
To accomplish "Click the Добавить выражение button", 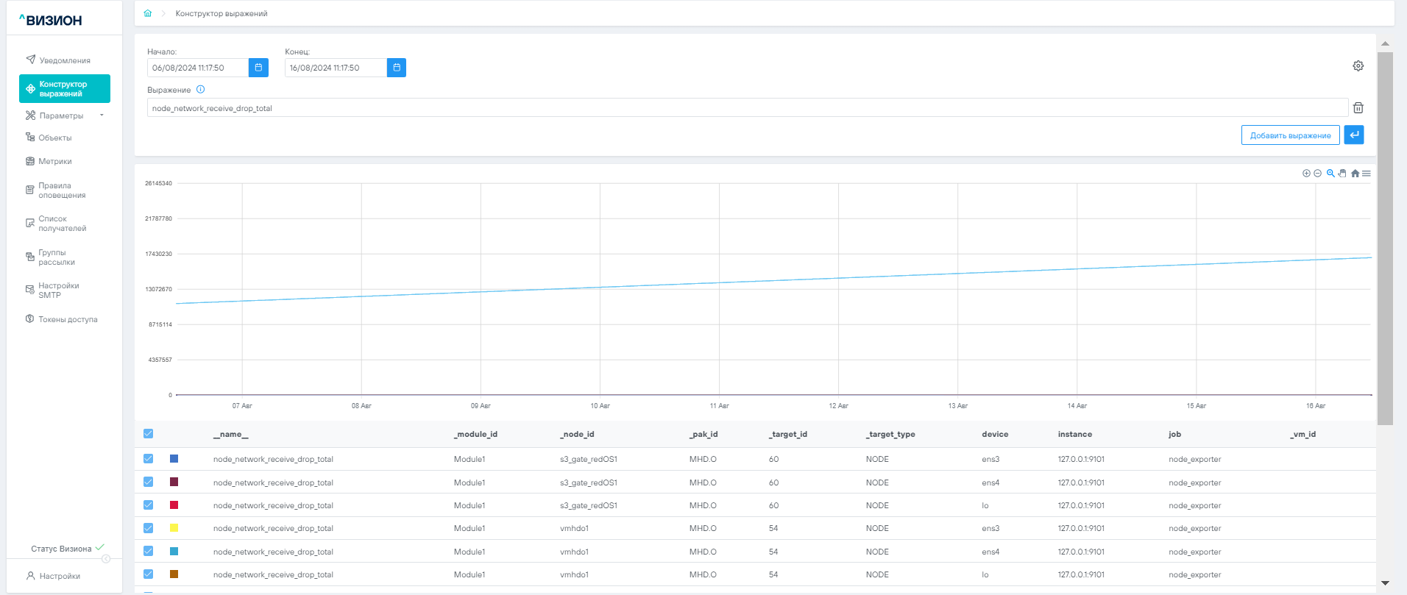I will 1290,135.
